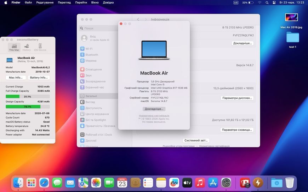The width and height of the screenshot is (308, 192).
Task: Click Параметри дисплея... button
Action: (237, 98)
